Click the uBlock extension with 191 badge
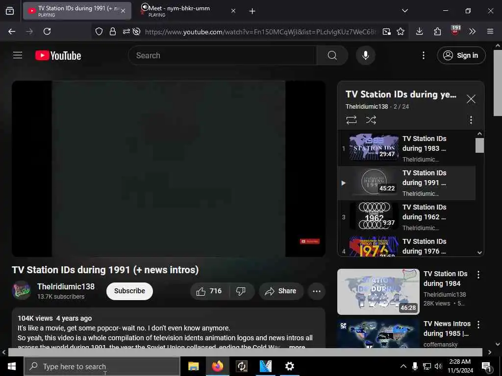502x376 pixels. coord(455,31)
